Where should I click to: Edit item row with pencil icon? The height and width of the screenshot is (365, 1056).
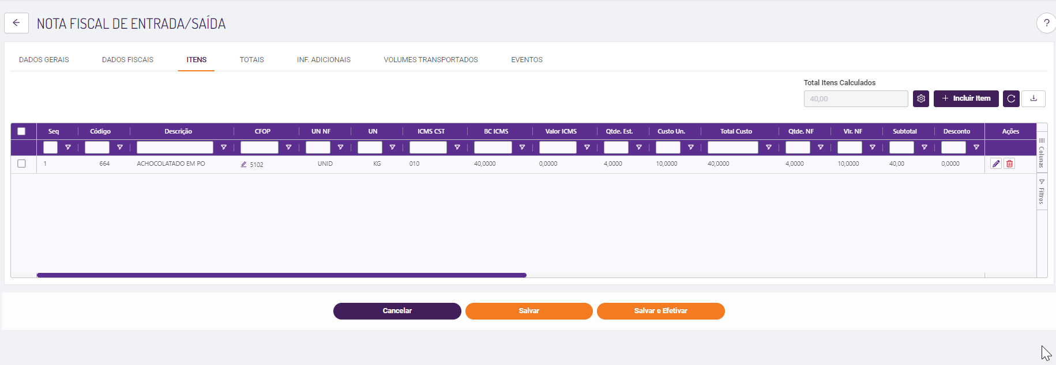(x=996, y=164)
